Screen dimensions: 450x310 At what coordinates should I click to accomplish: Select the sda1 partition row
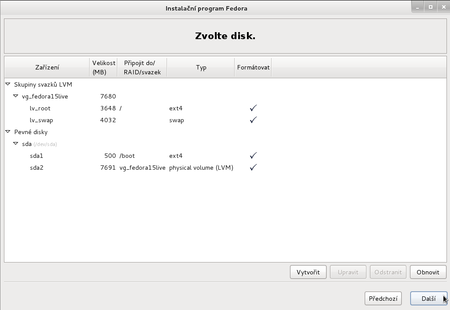click(x=36, y=156)
